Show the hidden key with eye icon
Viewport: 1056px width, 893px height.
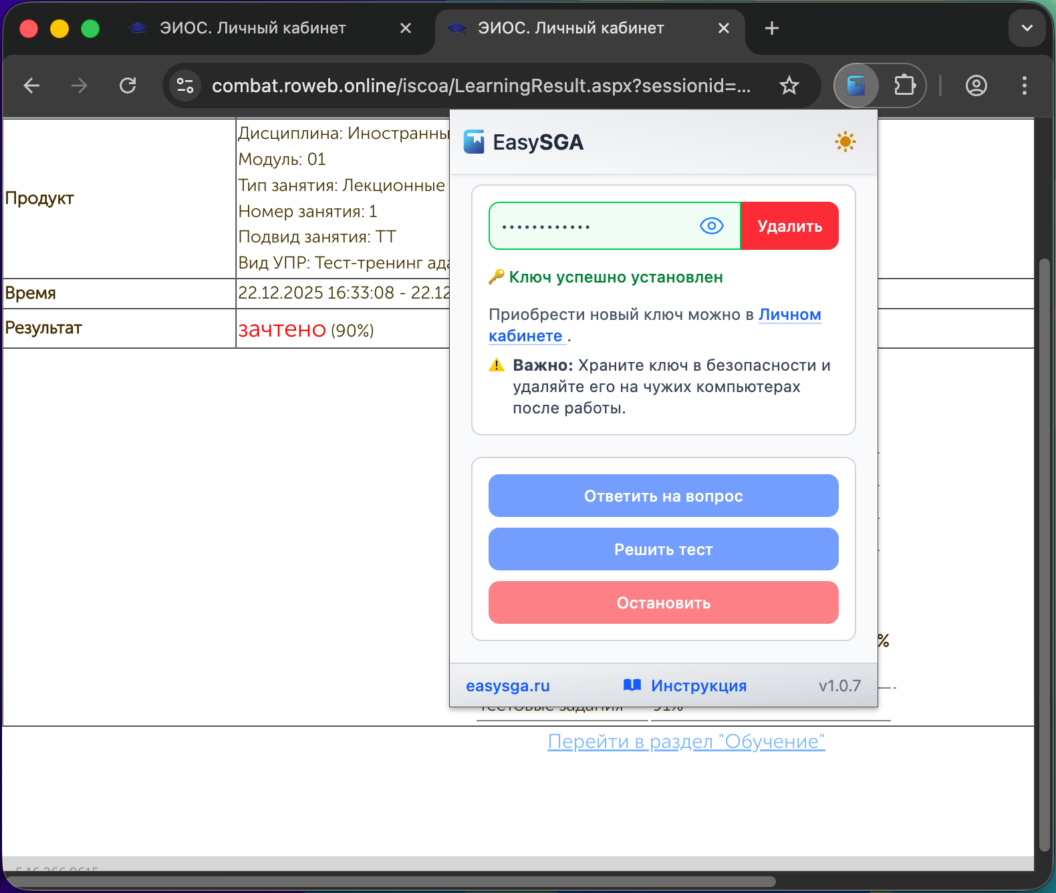[x=711, y=226]
